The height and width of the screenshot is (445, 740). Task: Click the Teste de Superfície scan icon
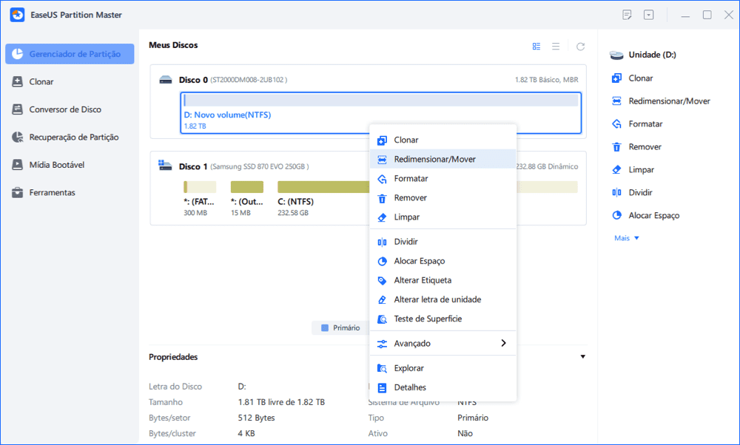(383, 319)
